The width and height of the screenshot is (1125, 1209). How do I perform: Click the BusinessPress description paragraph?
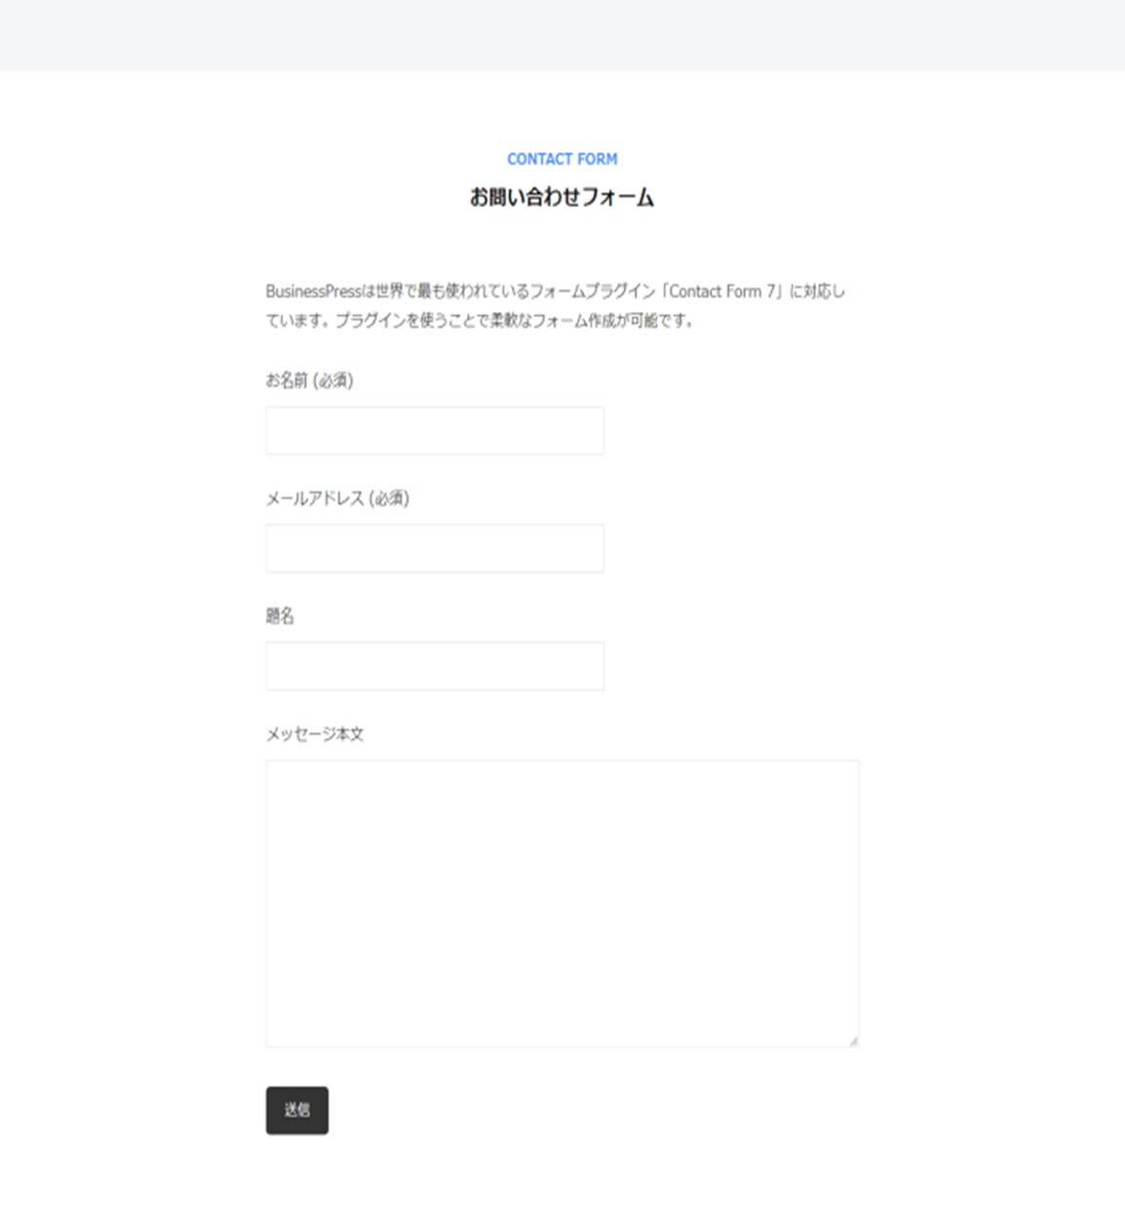(556, 305)
